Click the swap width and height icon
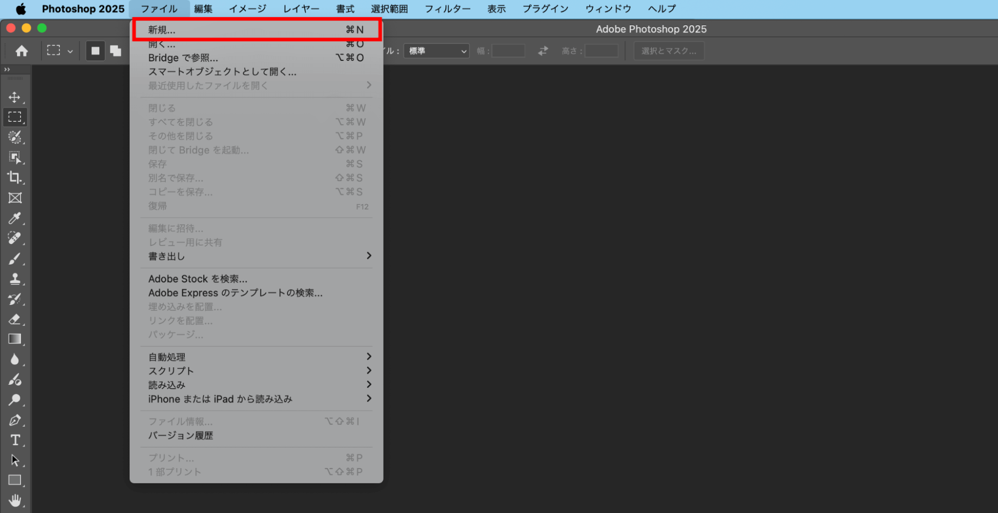Image resolution: width=998 pixels, height=513 pixels. pos(543,51)
